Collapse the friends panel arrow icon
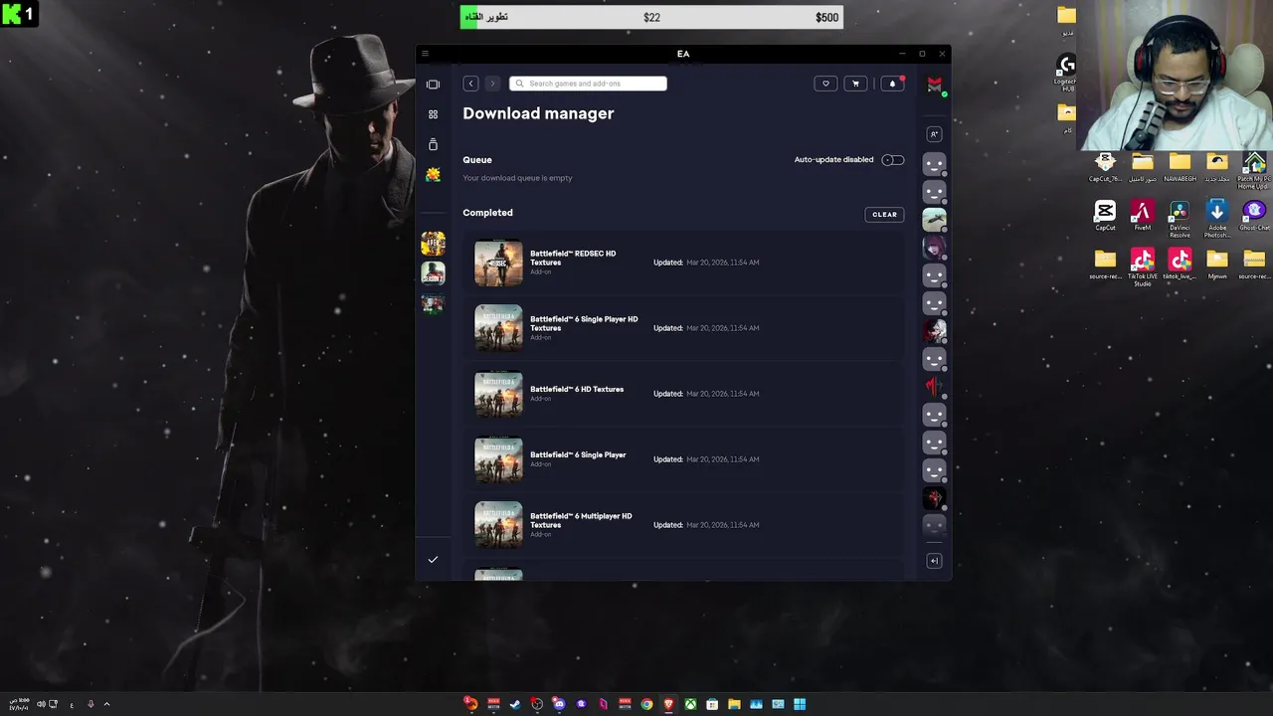This screenshot has width=1273, height=716. [x=934, y=561]
